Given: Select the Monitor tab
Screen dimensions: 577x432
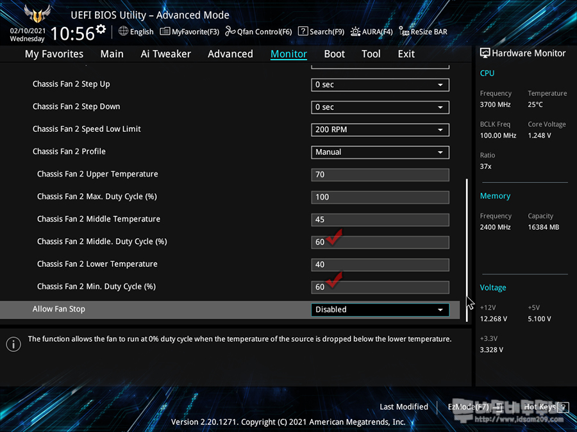Looking at the screenshot, I should 288,54.
